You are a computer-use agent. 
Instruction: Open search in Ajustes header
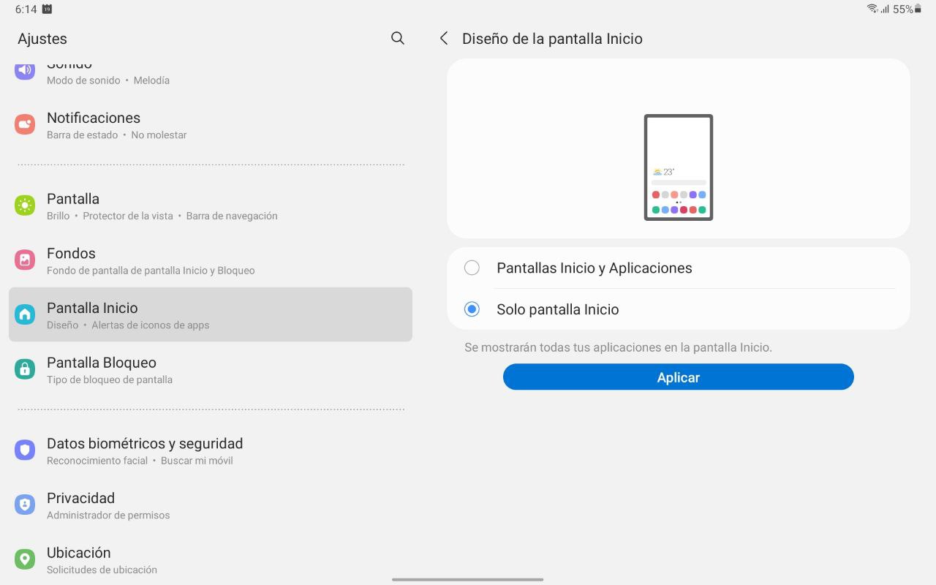[x=398, y=38]
